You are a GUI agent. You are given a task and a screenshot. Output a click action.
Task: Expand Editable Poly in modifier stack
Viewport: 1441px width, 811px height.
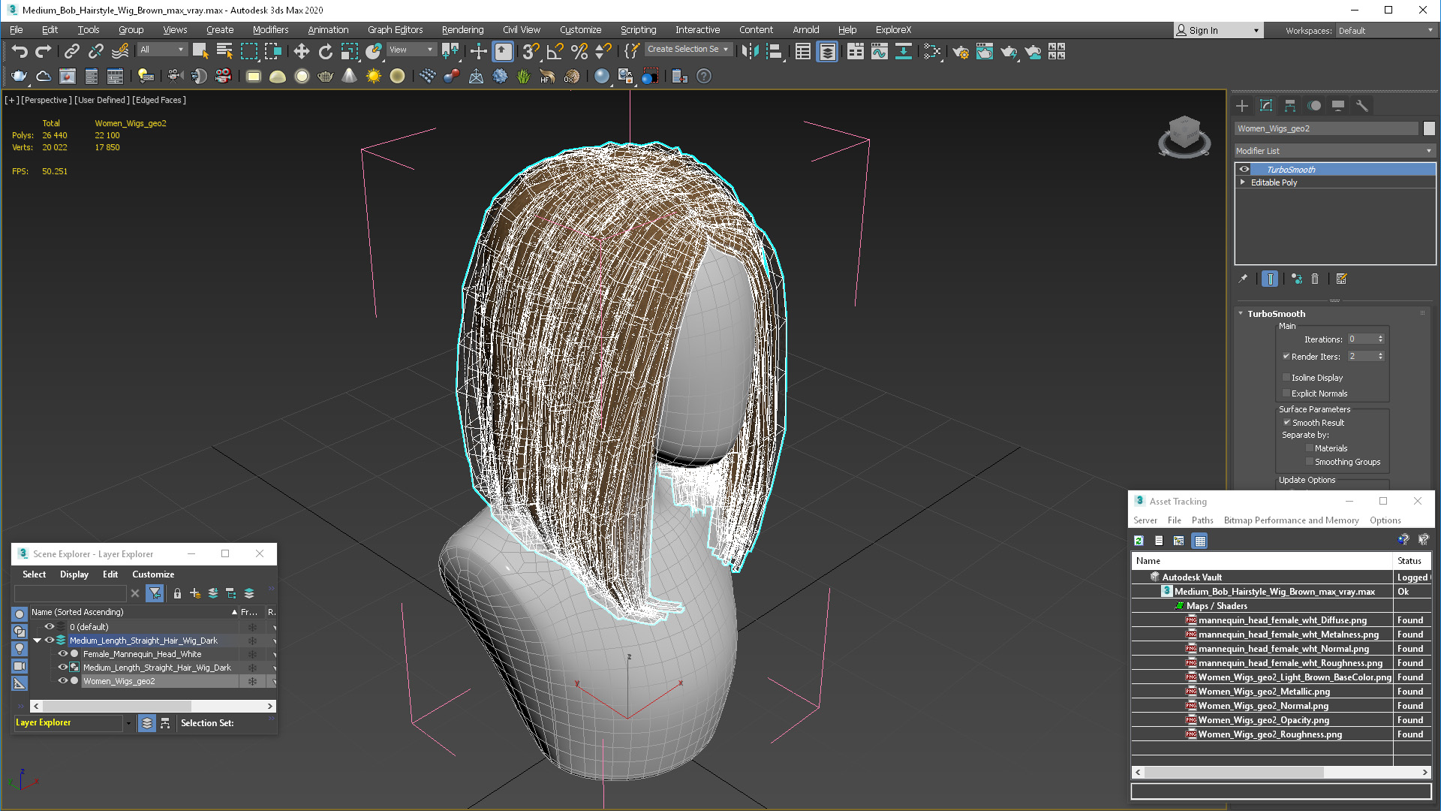coord(1243,182)
